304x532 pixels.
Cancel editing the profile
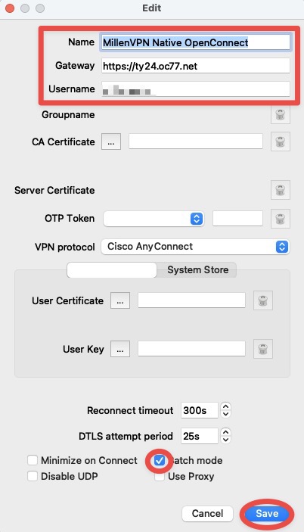207,514
